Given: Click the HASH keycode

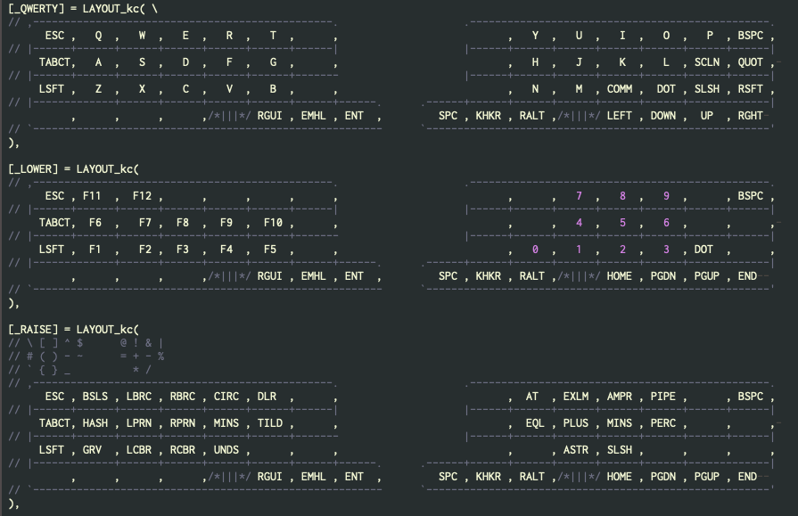Looking at the screenshot, I should (x=95, y=423).
